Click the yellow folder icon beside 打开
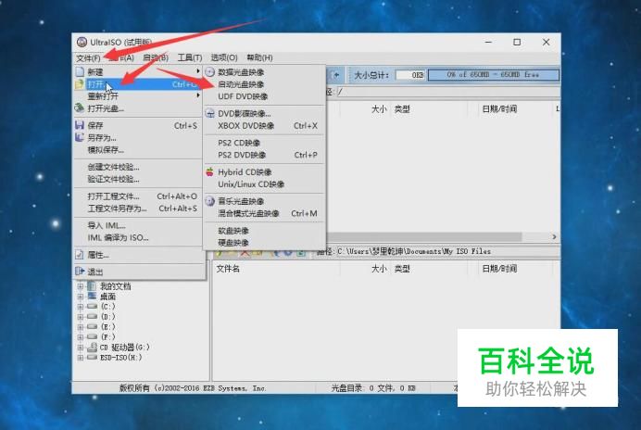The image size is (641, 430). [80, 84]
